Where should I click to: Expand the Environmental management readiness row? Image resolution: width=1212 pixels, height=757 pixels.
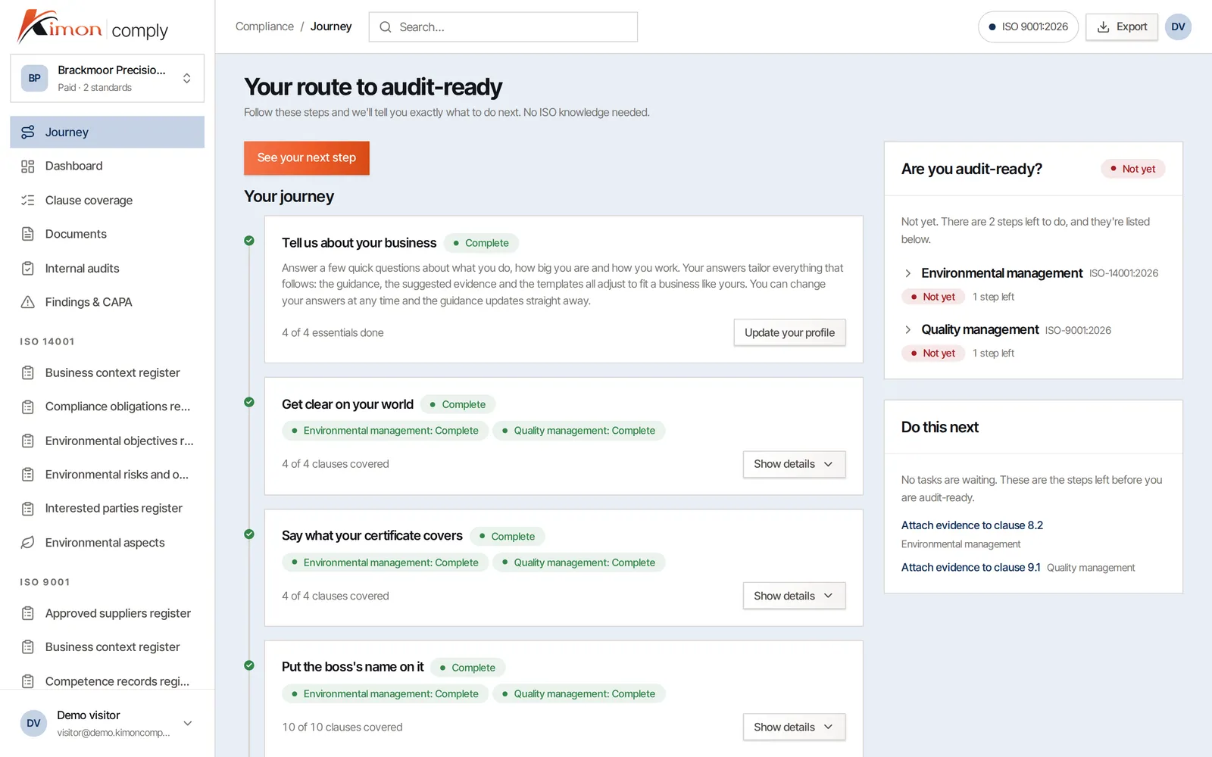[907, 273]
